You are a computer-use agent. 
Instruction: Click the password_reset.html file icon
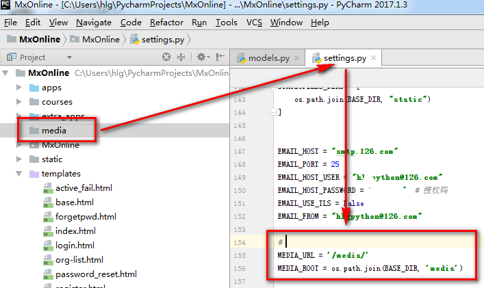click(x=48, y=274)
